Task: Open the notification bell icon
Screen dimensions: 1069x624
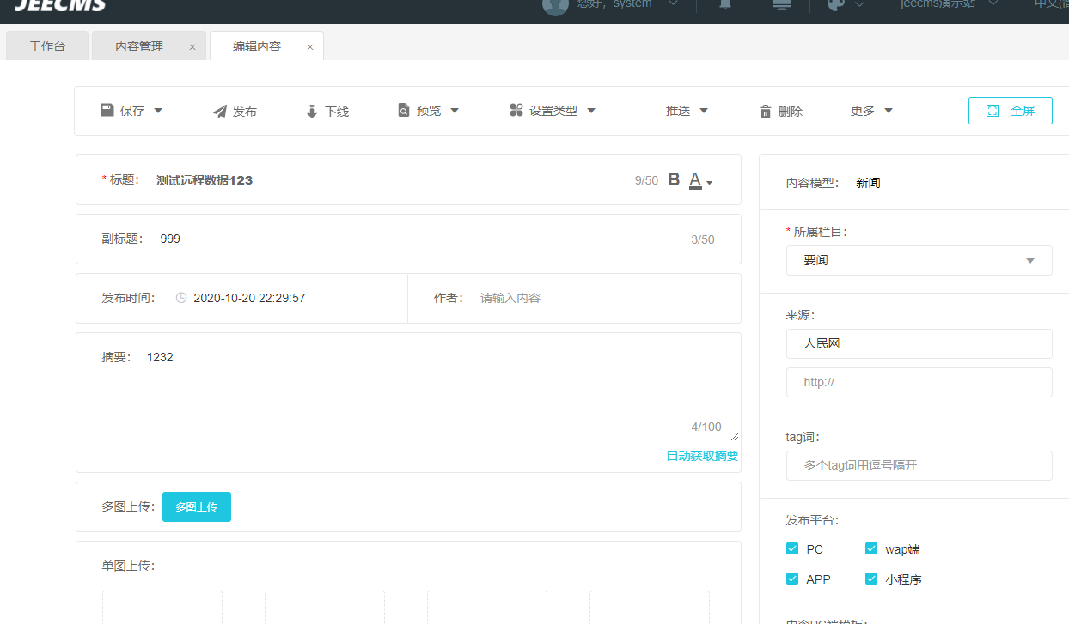Action: point(725,4)
